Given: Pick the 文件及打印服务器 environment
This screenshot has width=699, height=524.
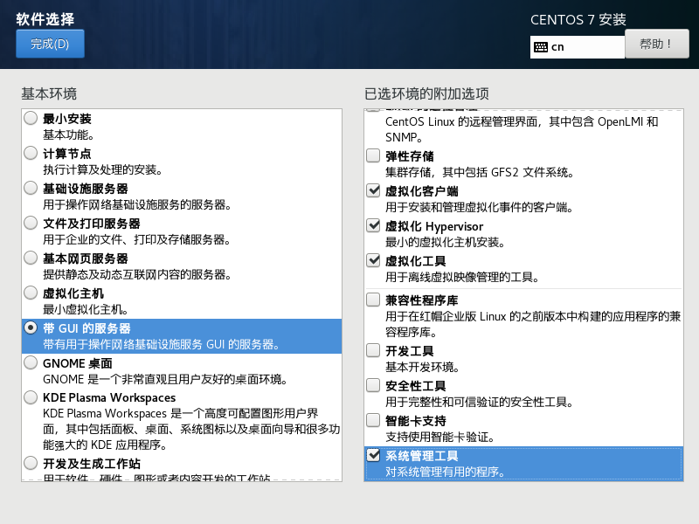Looking at the screenshot, I should [x=31, y=223].
